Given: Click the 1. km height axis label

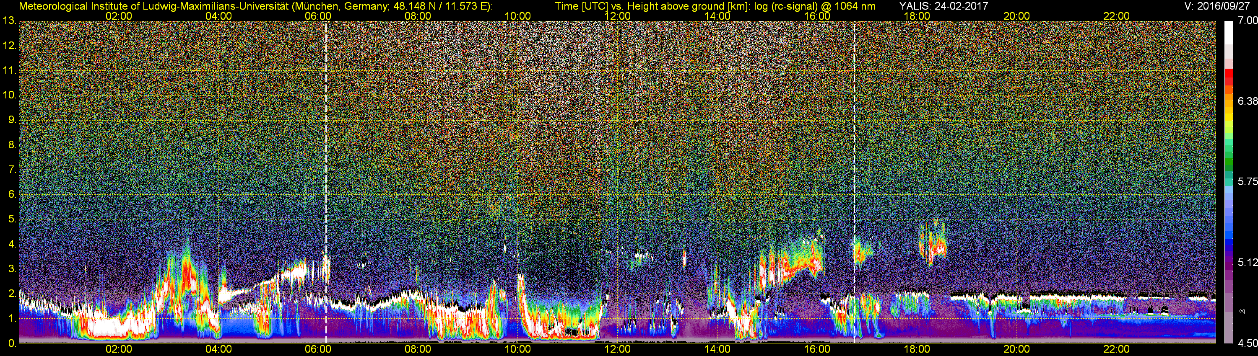Looking at the screenshot, I should [x=12, y=318].
